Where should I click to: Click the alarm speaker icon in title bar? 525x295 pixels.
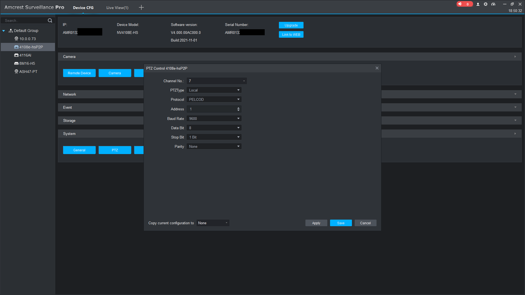[460, 4]
